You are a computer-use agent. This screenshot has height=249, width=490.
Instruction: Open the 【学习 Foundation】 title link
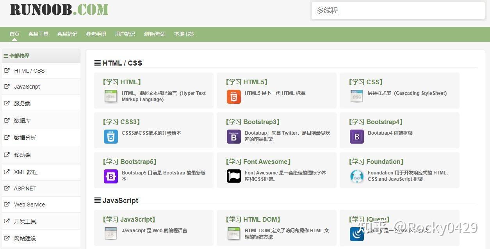tap(376, 162)
